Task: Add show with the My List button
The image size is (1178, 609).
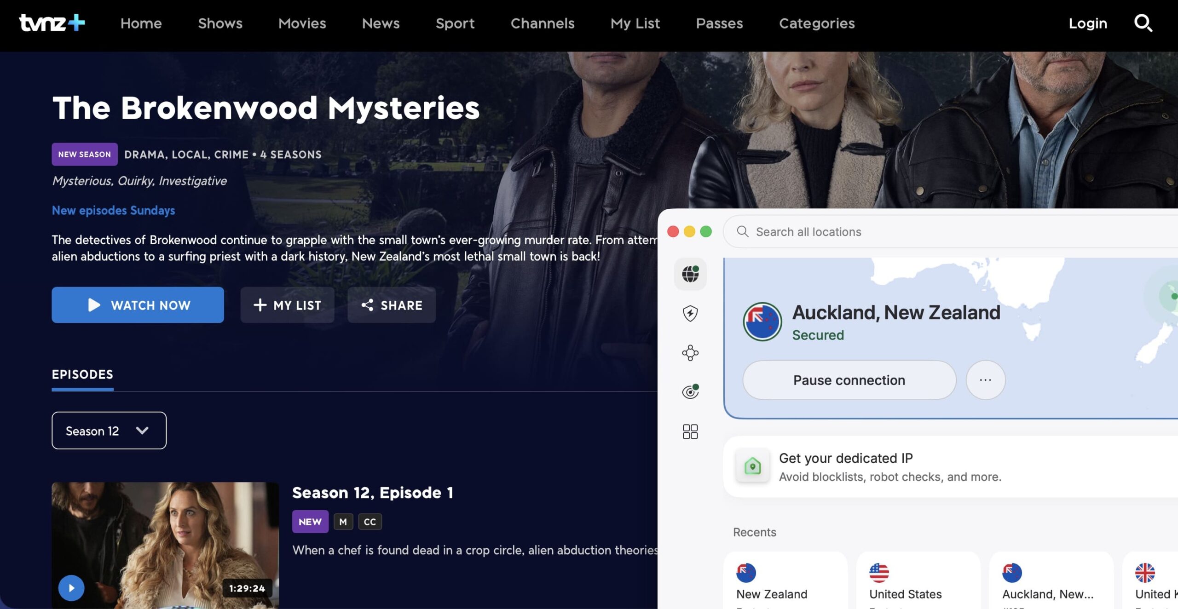Action: point(287,305)
